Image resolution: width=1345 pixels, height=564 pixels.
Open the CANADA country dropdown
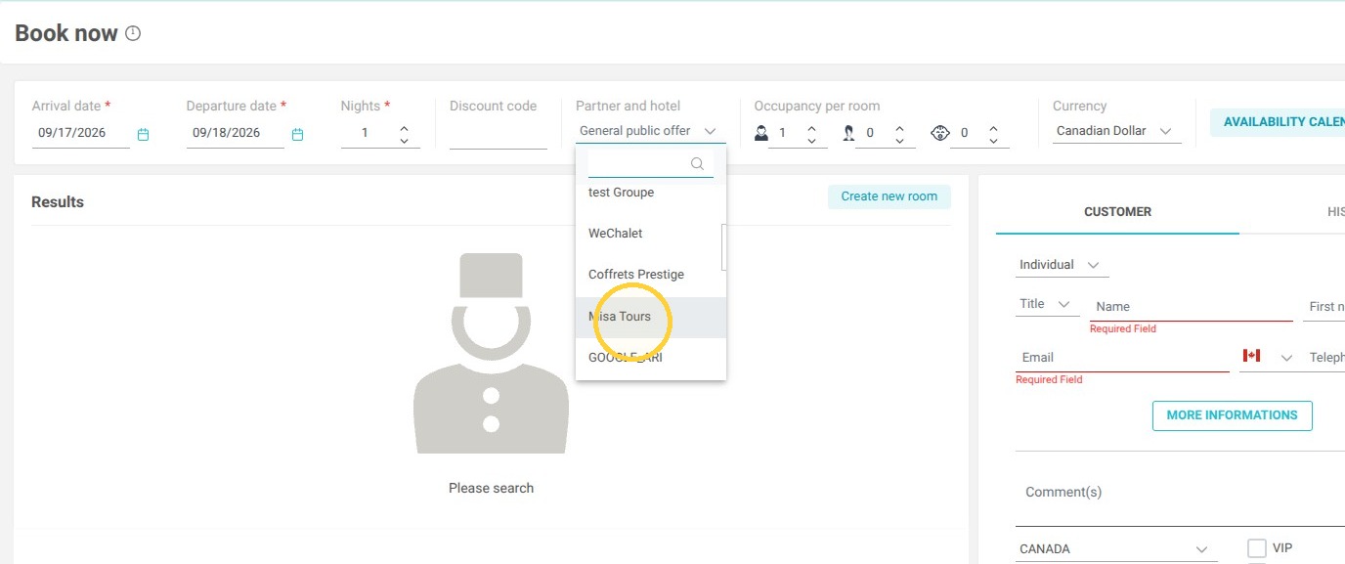click(x=1116, y=549)
